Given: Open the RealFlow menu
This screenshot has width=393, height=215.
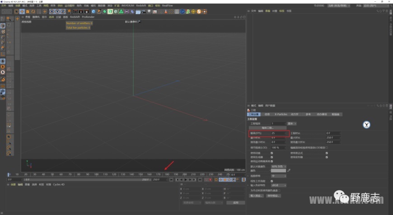Looking at the screenshot, I should pos(167,5).
